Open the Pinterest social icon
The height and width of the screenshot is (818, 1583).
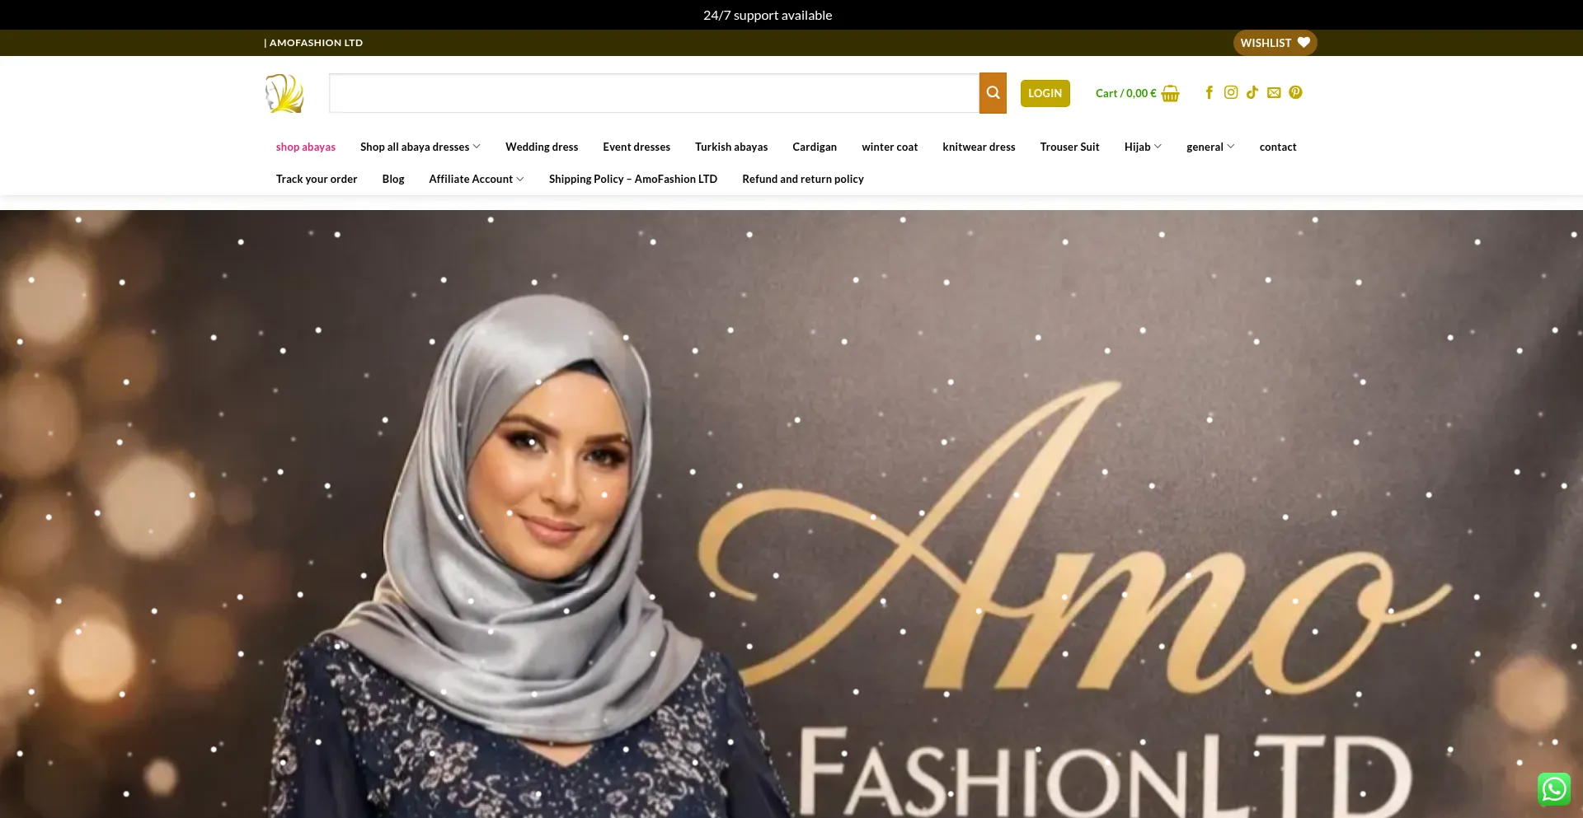click(1295, 92)
